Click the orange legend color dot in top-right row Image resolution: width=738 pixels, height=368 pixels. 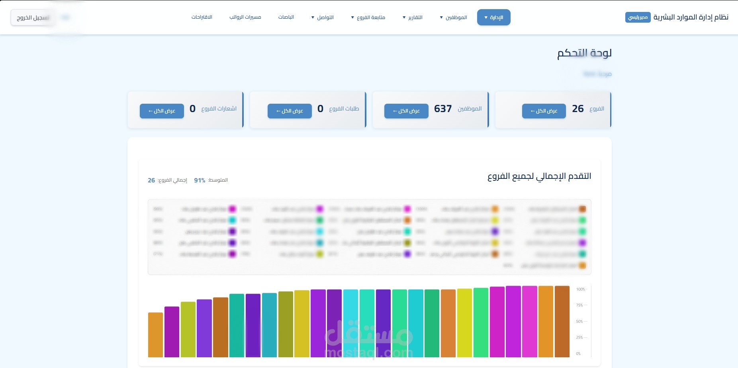coord(583,209)
